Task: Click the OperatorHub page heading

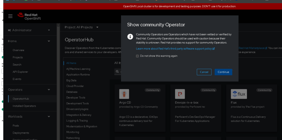Action: (x=79, y=40)
